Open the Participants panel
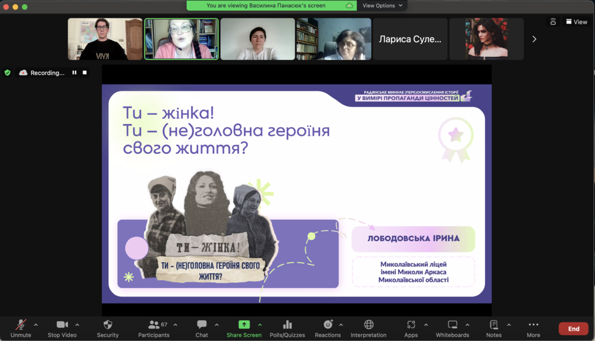 154,329
